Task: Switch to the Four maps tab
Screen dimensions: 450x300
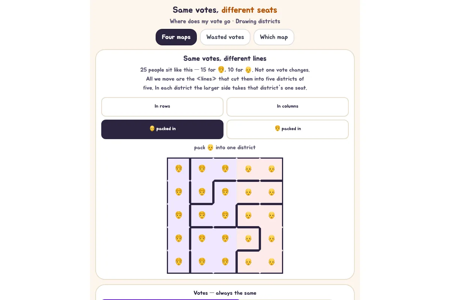Action: (176, 37)
